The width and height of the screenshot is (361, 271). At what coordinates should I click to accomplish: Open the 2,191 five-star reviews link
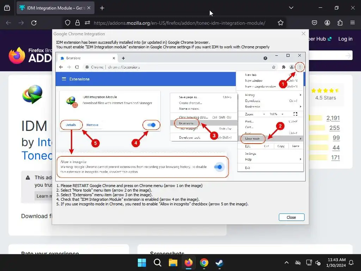(x=333, y=118)
